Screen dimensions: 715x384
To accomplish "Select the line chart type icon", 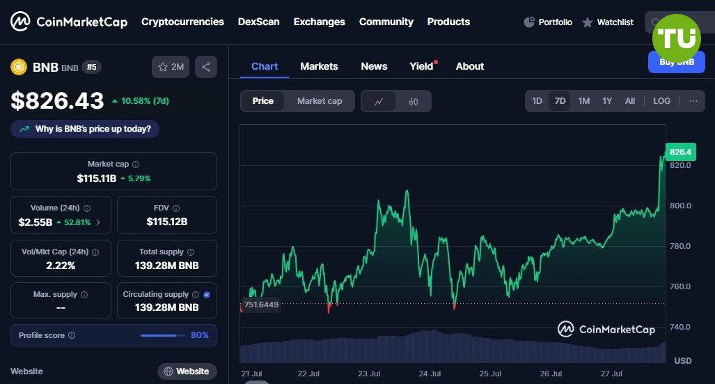I will coord(379,101).
